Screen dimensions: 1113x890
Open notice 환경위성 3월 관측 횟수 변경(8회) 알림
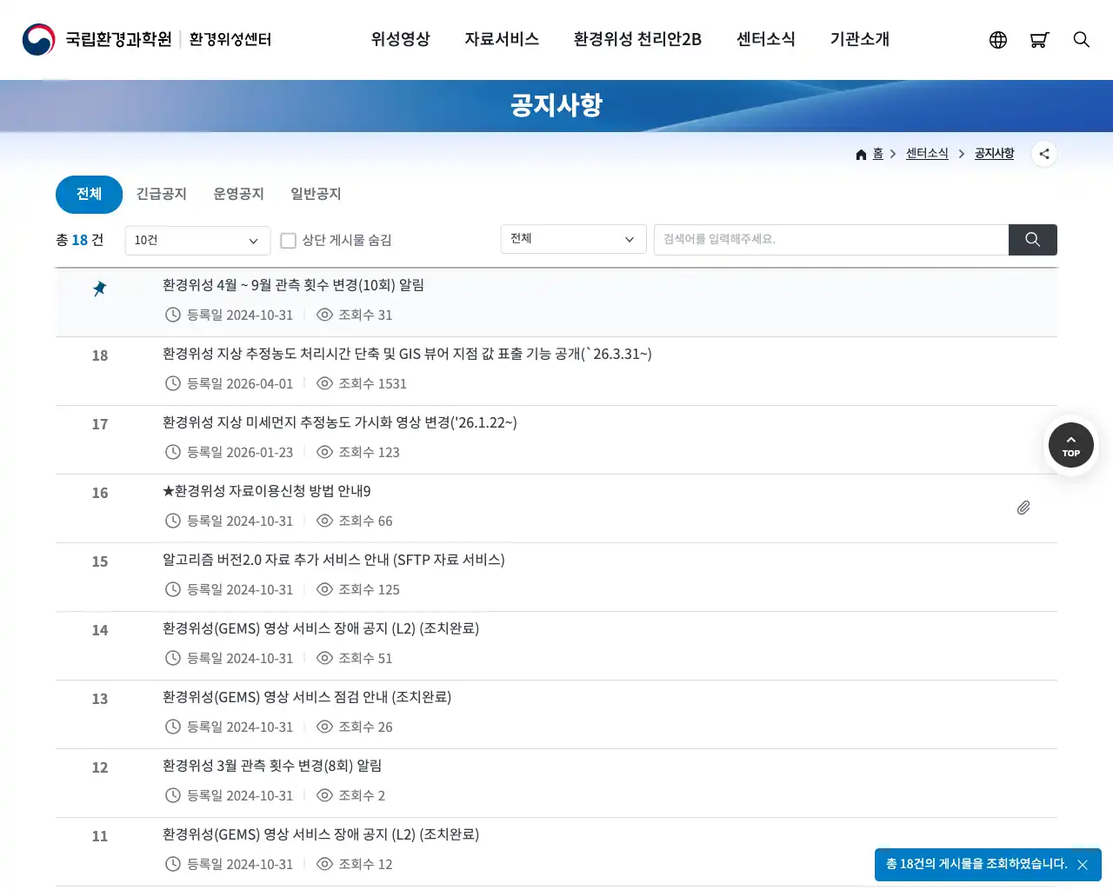click(x=272, y=766)
